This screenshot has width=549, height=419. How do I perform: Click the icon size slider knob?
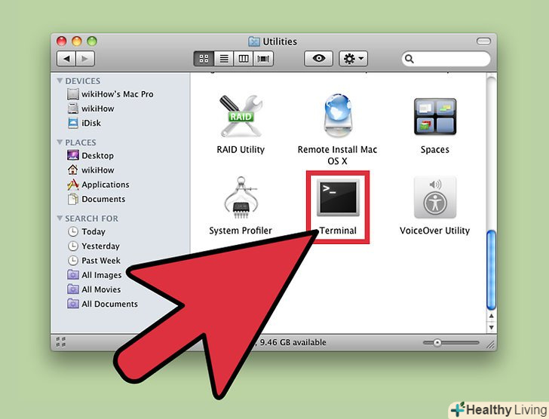(437, 343)
